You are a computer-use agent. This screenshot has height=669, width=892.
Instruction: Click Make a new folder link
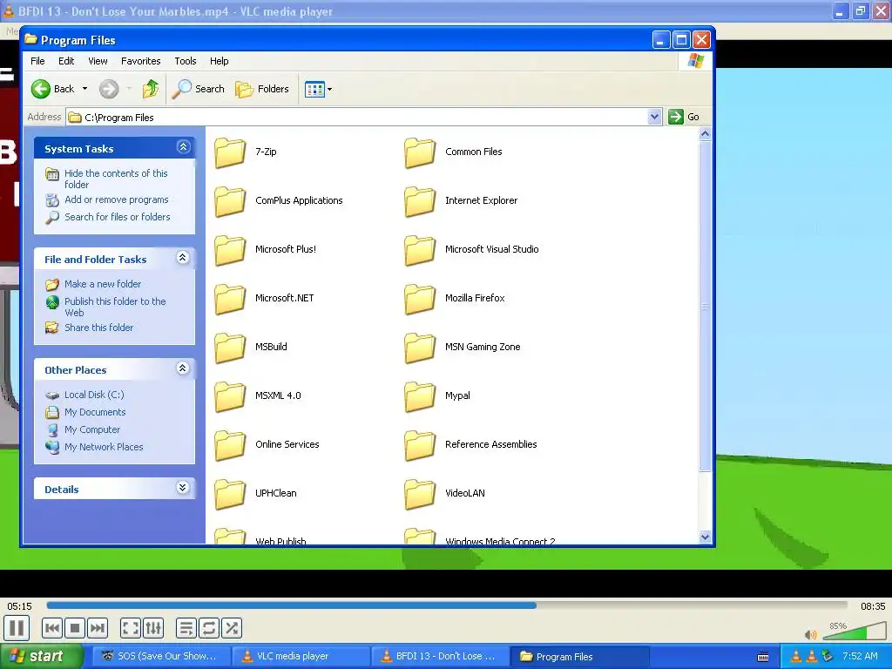(x=103, y=284)
